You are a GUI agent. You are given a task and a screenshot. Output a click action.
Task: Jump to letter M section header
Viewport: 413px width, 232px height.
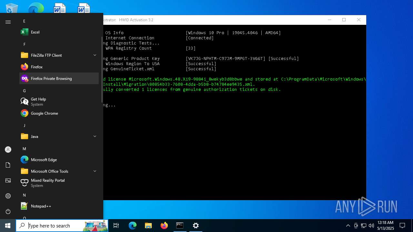click(x=24, y=149)
